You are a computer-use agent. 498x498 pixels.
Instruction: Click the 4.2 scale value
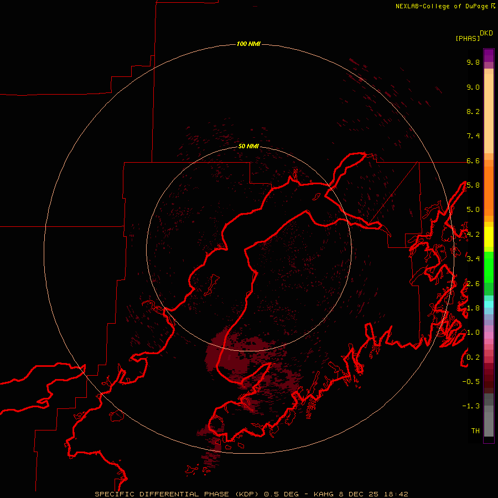pyautogui.click(x=473, y=235)
